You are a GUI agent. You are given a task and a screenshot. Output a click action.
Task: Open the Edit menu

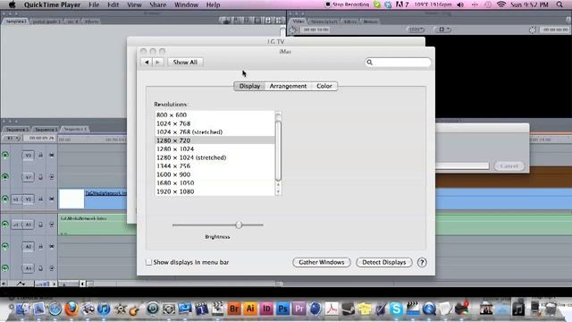pos(114,4)
